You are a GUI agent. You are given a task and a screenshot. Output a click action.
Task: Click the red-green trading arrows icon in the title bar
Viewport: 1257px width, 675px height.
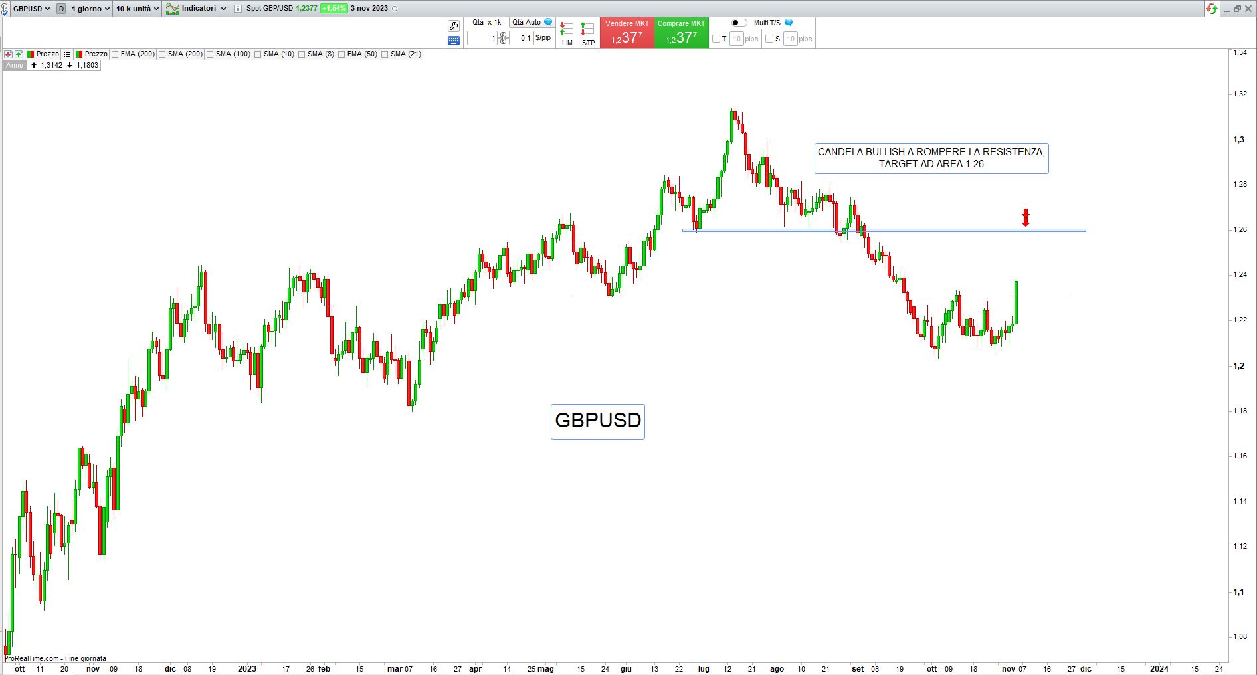tap(1212, 9)
